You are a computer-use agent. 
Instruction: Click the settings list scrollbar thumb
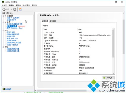coord(113,44)
